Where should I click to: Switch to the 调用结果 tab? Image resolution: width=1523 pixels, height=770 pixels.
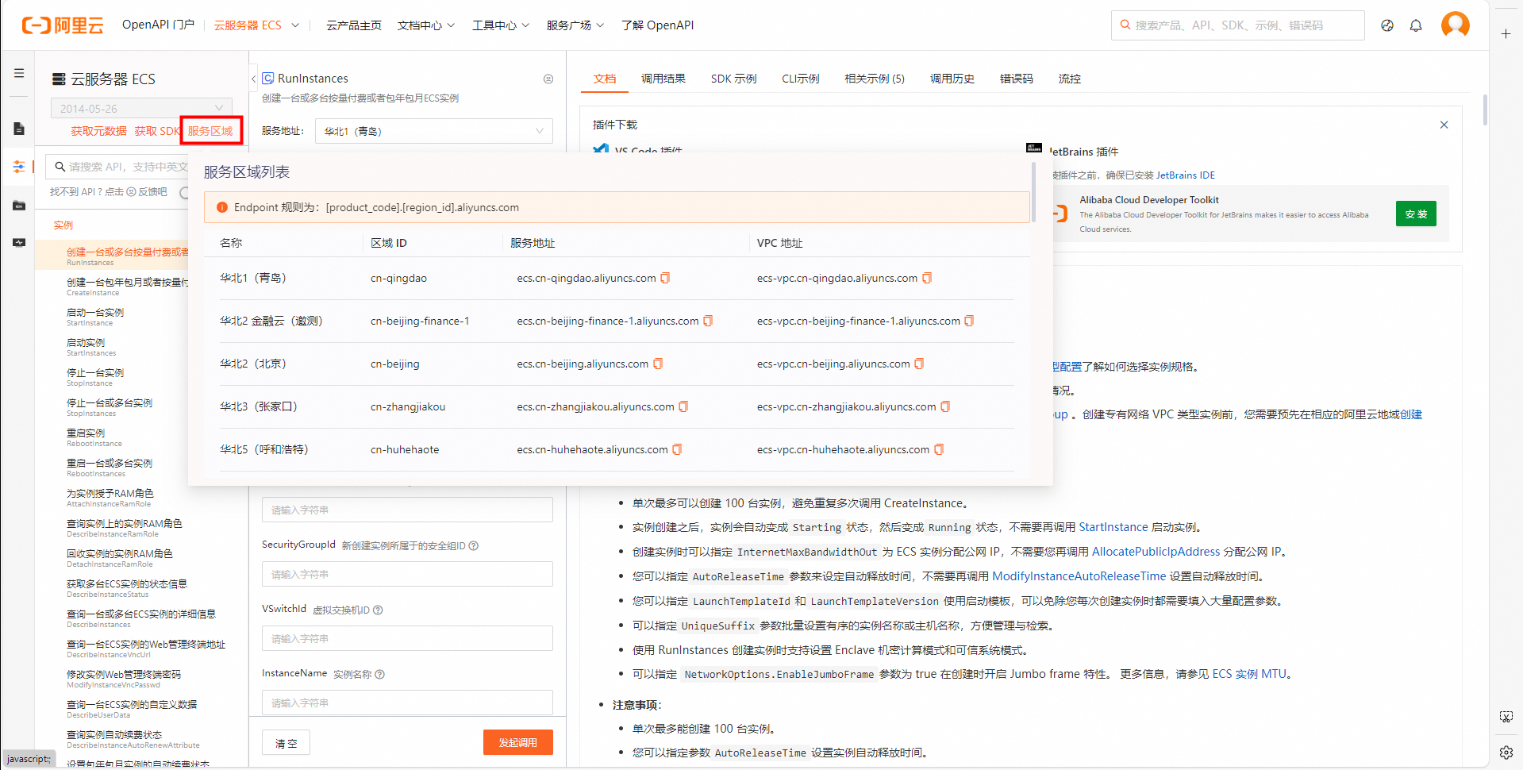click(663, 79)
